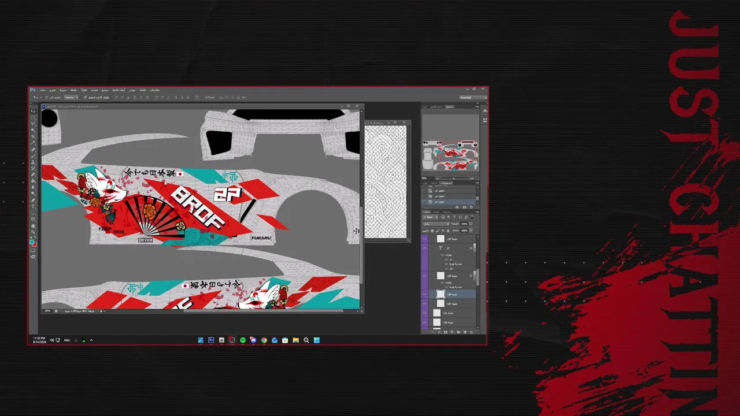The image size is (740, 416).
Task: Select the Horizontal Type tool
Action: click(33, 207)
